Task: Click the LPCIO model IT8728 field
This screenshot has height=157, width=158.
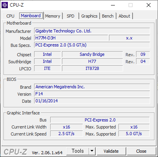Action: coord(93,68)
